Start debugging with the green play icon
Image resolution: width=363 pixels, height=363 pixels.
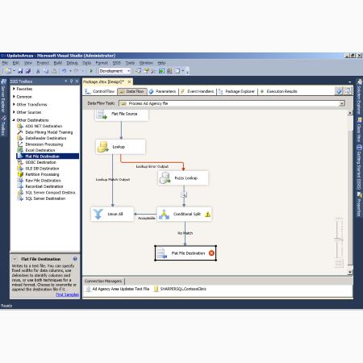click(91, 71)
